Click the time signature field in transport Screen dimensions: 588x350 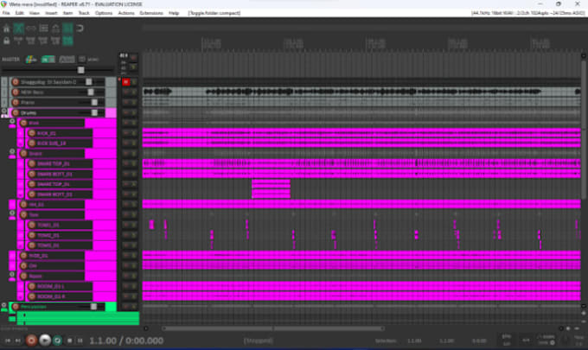tap(526, 340)
